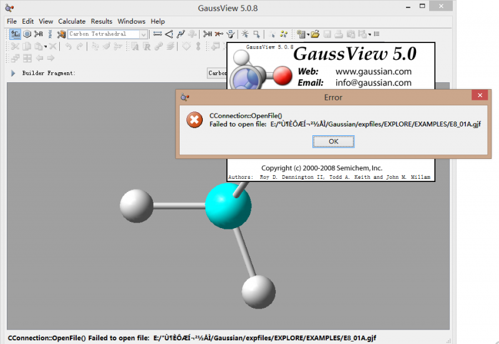Click the Cut scissors icon
The height and width of the screenshot is (344, 499).
pos(15,46)
